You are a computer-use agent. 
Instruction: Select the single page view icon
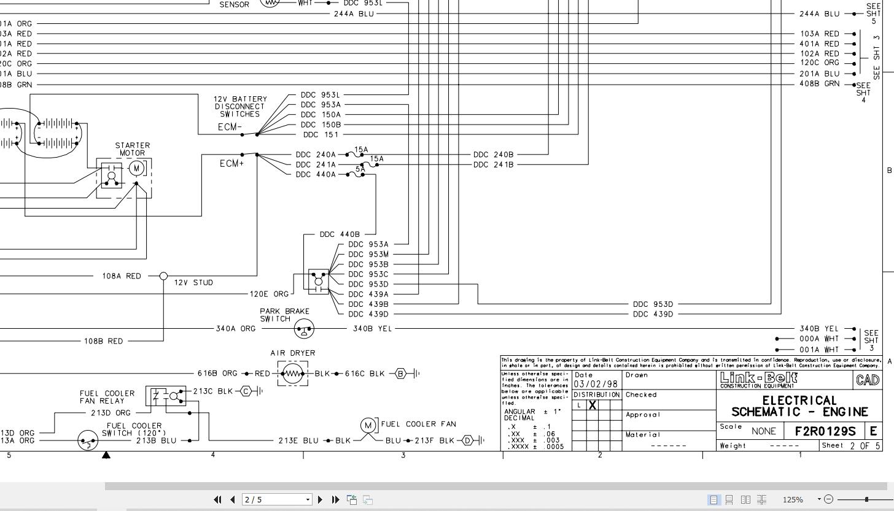(713, 499)
